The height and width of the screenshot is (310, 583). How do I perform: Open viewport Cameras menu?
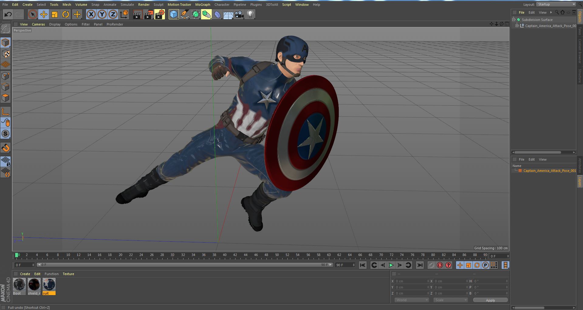(38, 24)
